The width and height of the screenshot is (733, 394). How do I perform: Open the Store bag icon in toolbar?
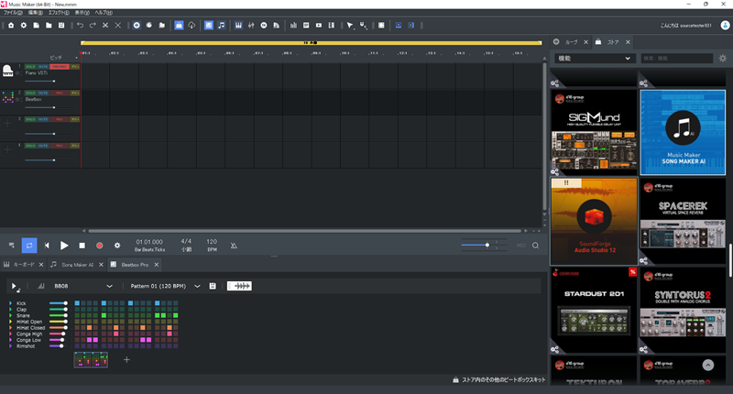179,26
